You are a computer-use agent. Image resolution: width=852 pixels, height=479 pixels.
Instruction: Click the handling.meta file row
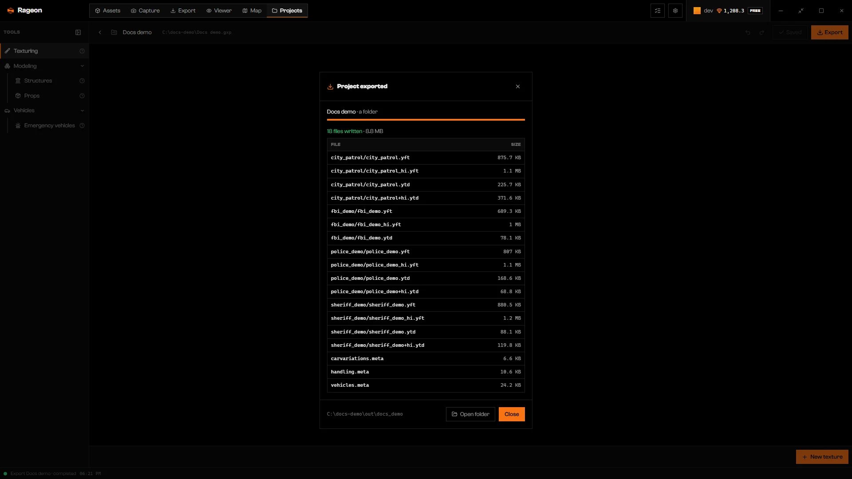[x=426, y=372]
